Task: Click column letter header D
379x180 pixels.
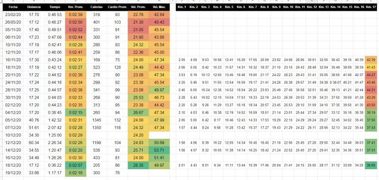Action: click(76, 1)
